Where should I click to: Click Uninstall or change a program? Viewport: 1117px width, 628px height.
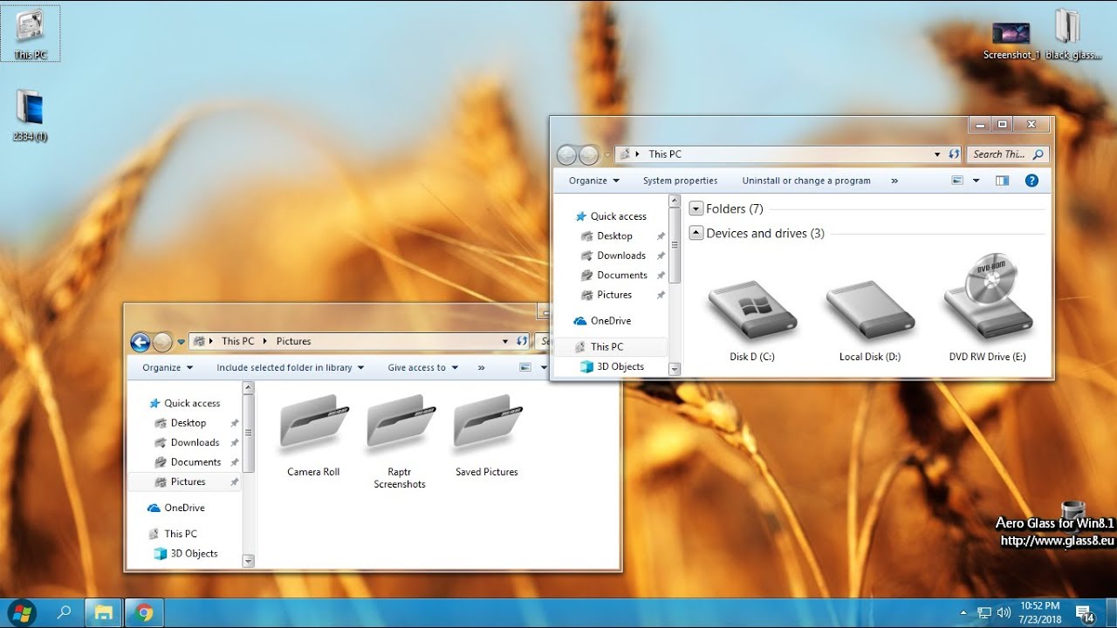[x=805, y=181]
